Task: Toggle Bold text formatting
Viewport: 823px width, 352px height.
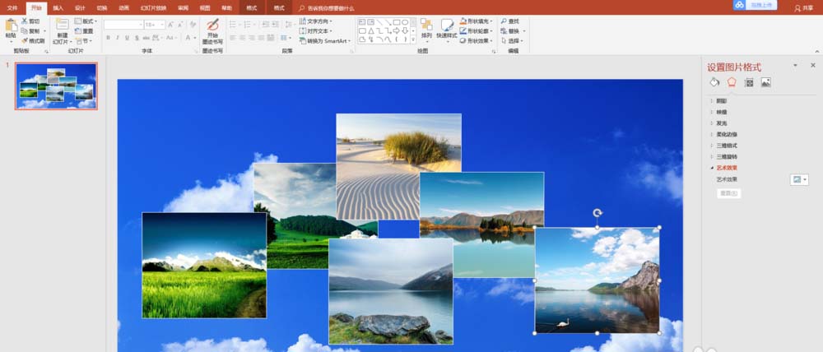Action: pos(108,38)
